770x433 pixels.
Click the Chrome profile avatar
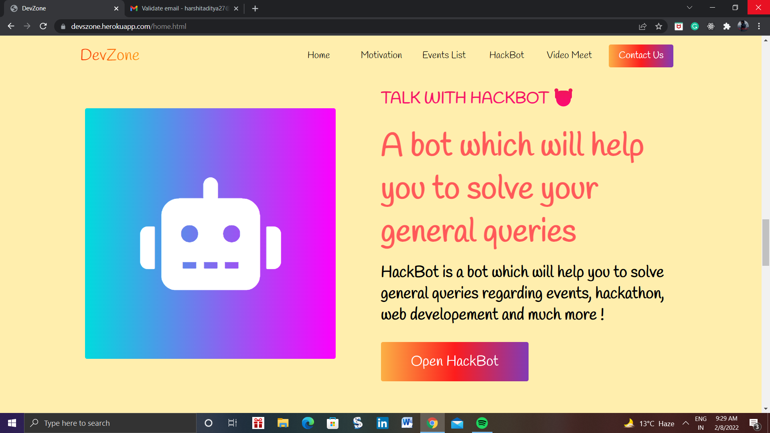744,26
